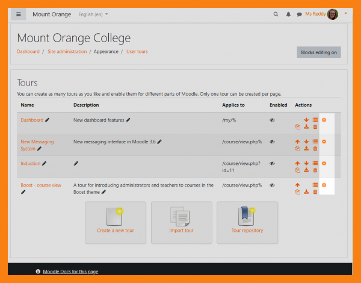Expand the Ms Reddy user menu arrow
The height and width of the screenshot is (283, 361).
click(x=346, y=13)
